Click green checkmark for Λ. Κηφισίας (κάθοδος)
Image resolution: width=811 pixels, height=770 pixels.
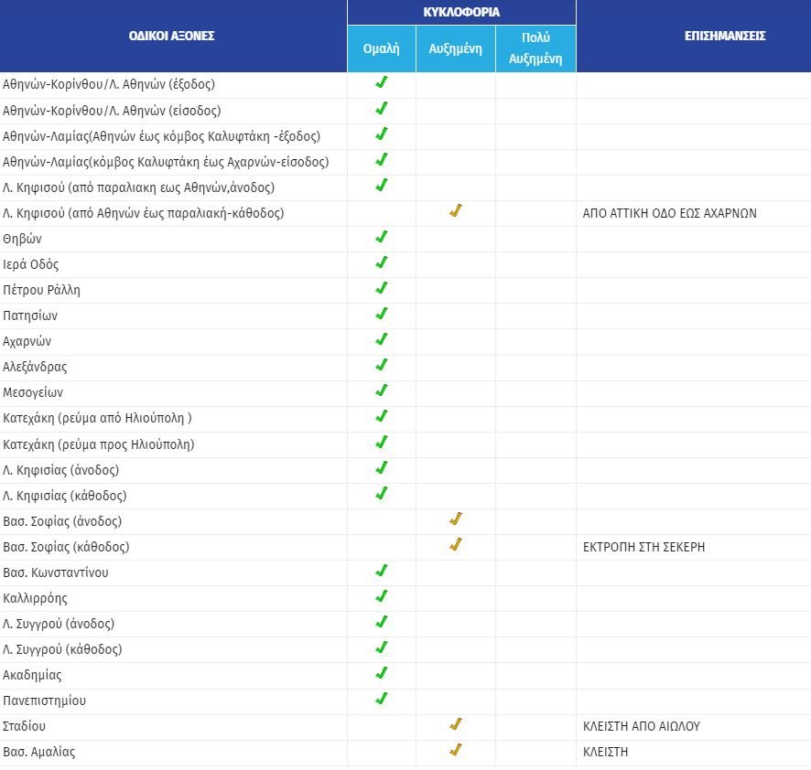pyautogui.click(x=382, y=494)
